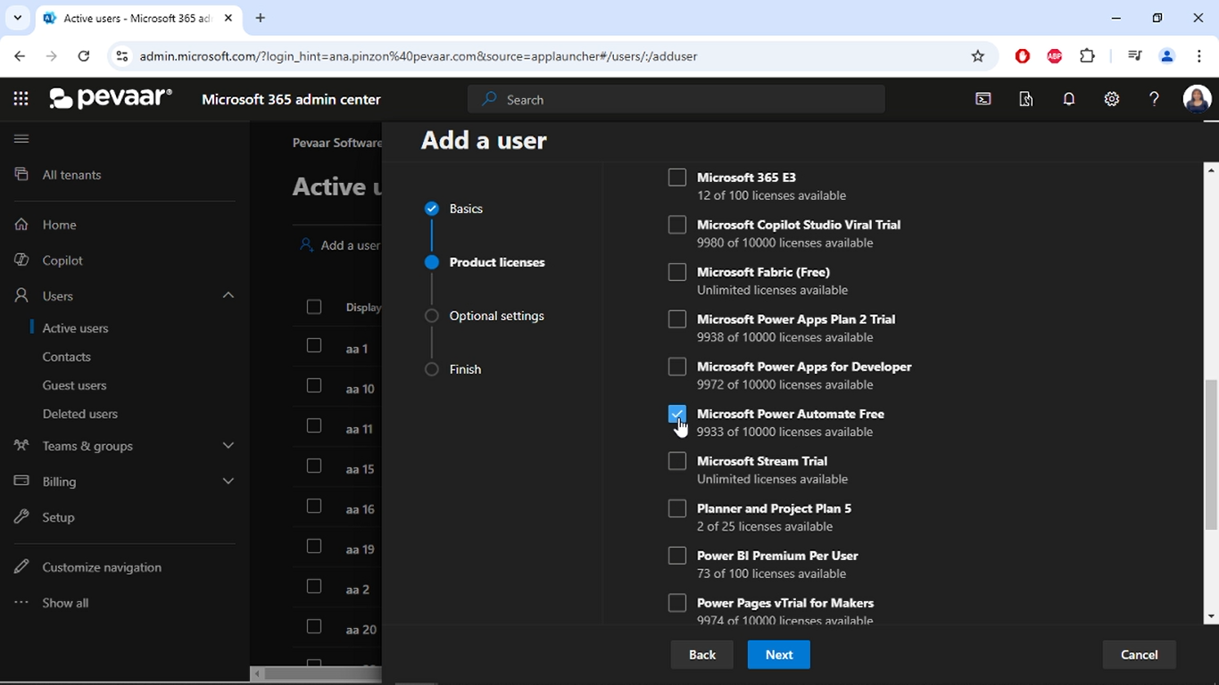Click the Search box in header
The width and height of the screenshot is (1219, 685).
pos(676,99)
